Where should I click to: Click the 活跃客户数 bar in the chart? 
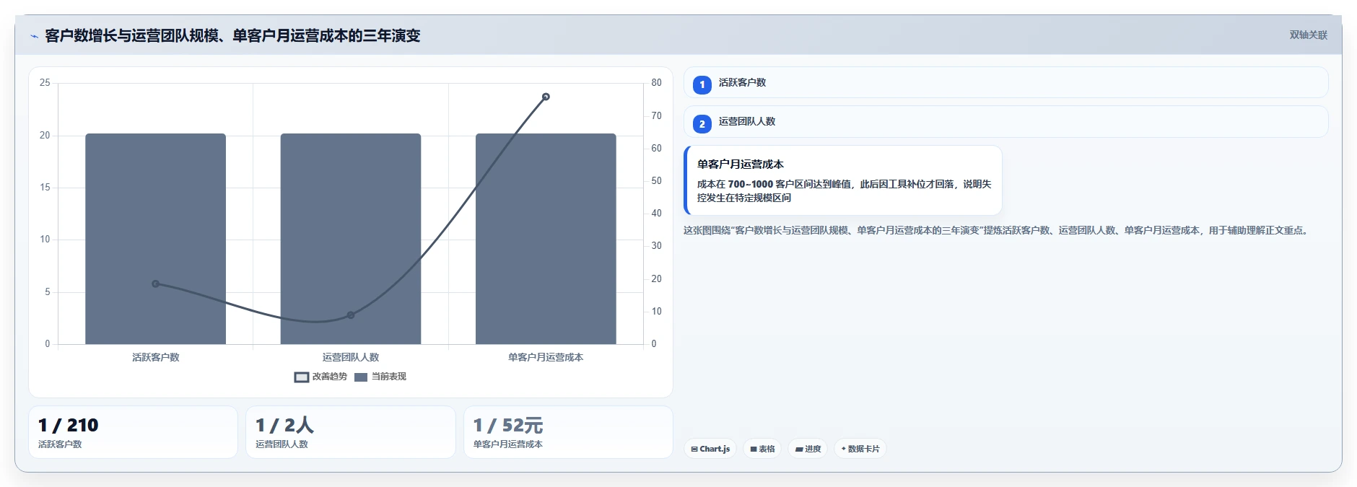click(x=155, y=239)
